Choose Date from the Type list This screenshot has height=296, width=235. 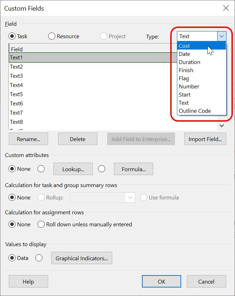click(x=201, y=54)
